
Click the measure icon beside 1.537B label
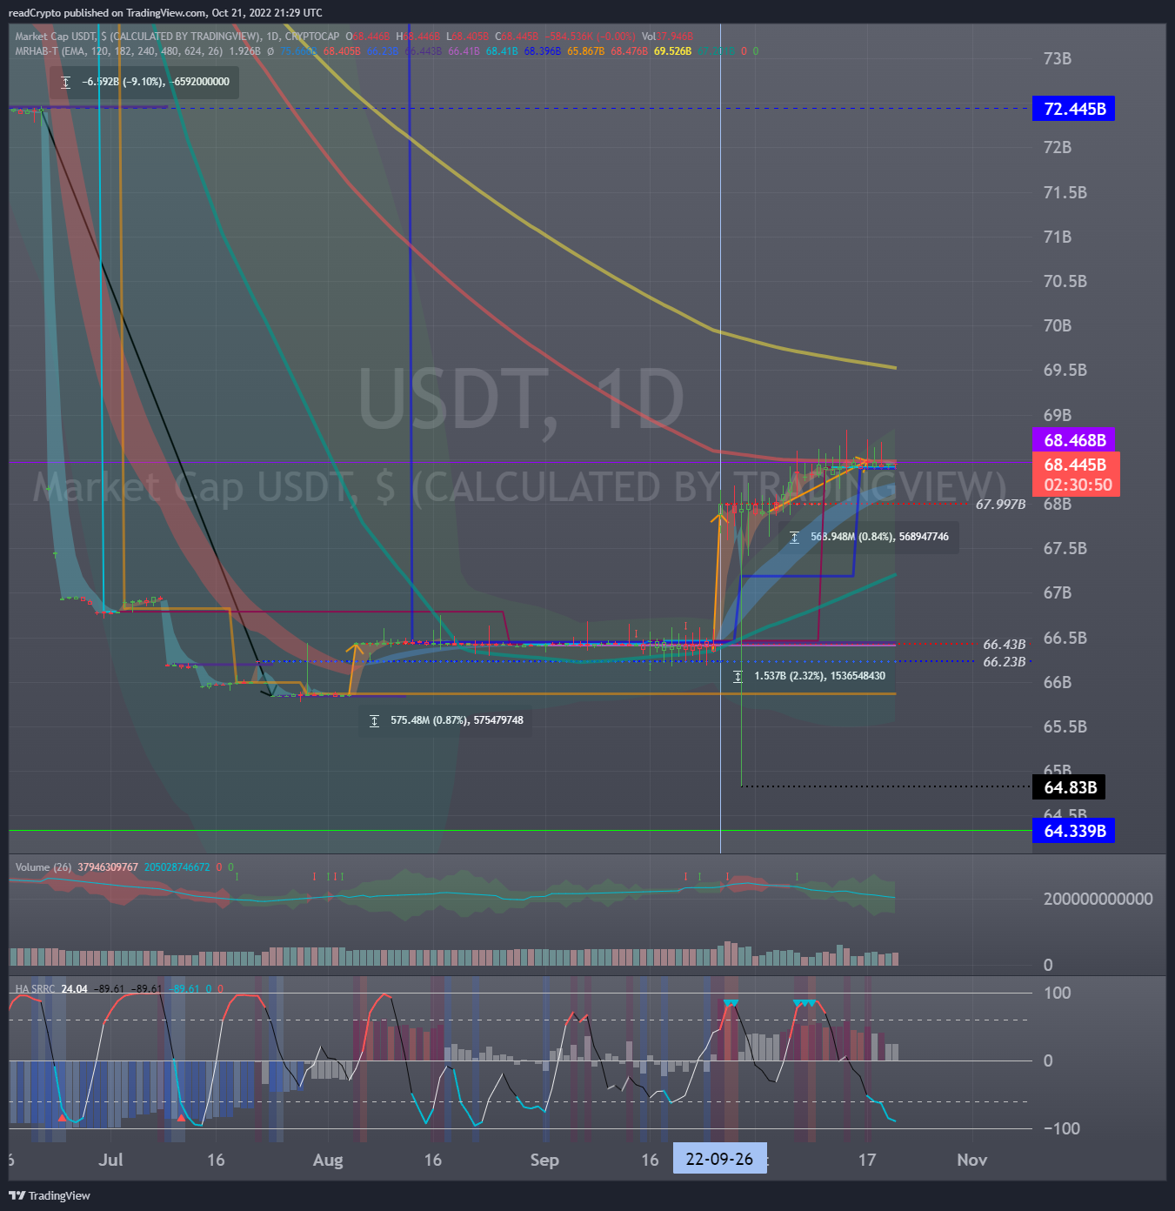[x=738, y=676]
